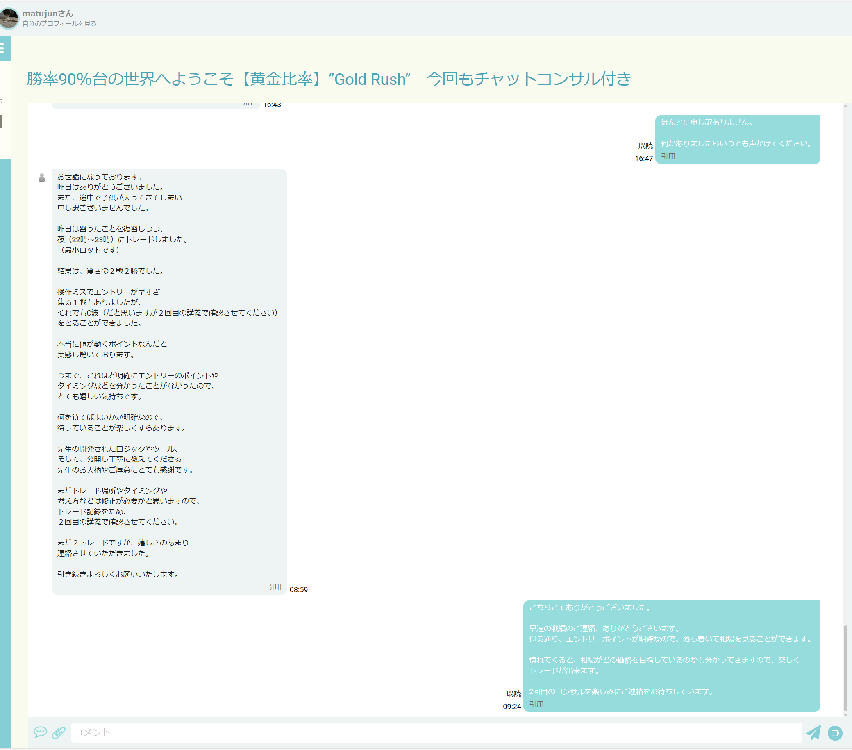
Task: Click the matujun profile avatar
Action: point(9,18)
